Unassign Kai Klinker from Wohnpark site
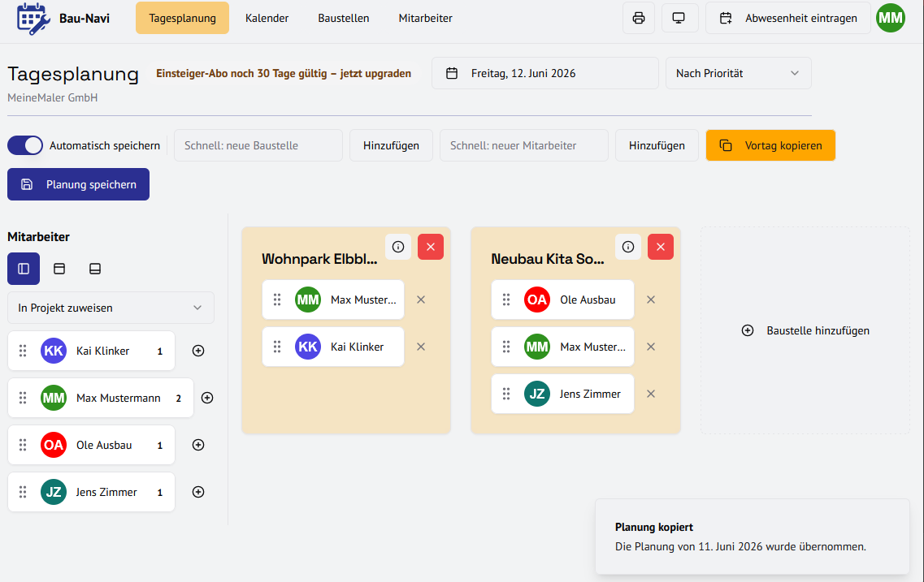 click(421, 347)
